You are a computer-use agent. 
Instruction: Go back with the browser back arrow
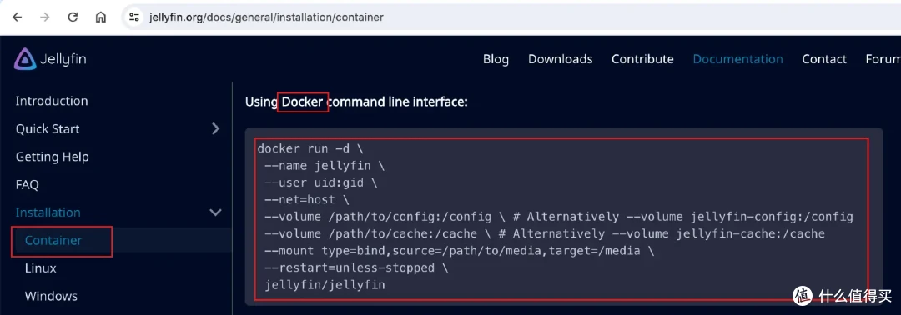click(18, 17)
